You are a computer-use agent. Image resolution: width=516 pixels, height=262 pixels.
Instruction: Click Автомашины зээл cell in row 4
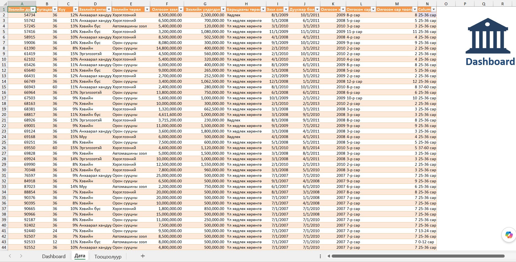pyautogui.click(x=131, y=26)
